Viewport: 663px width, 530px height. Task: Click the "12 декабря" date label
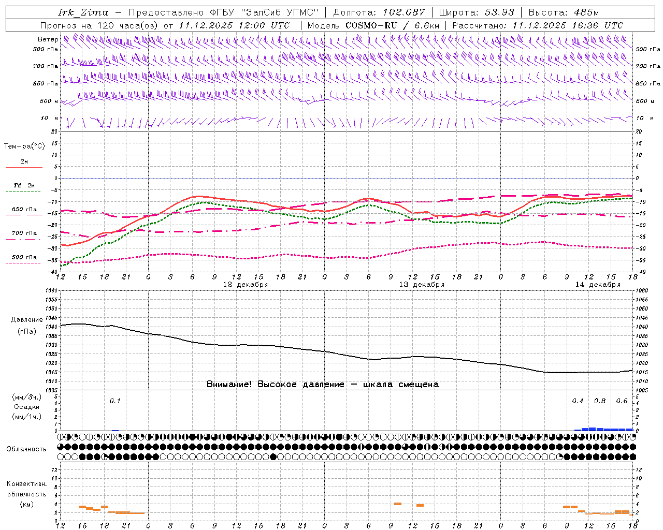[x=246, y=285]
